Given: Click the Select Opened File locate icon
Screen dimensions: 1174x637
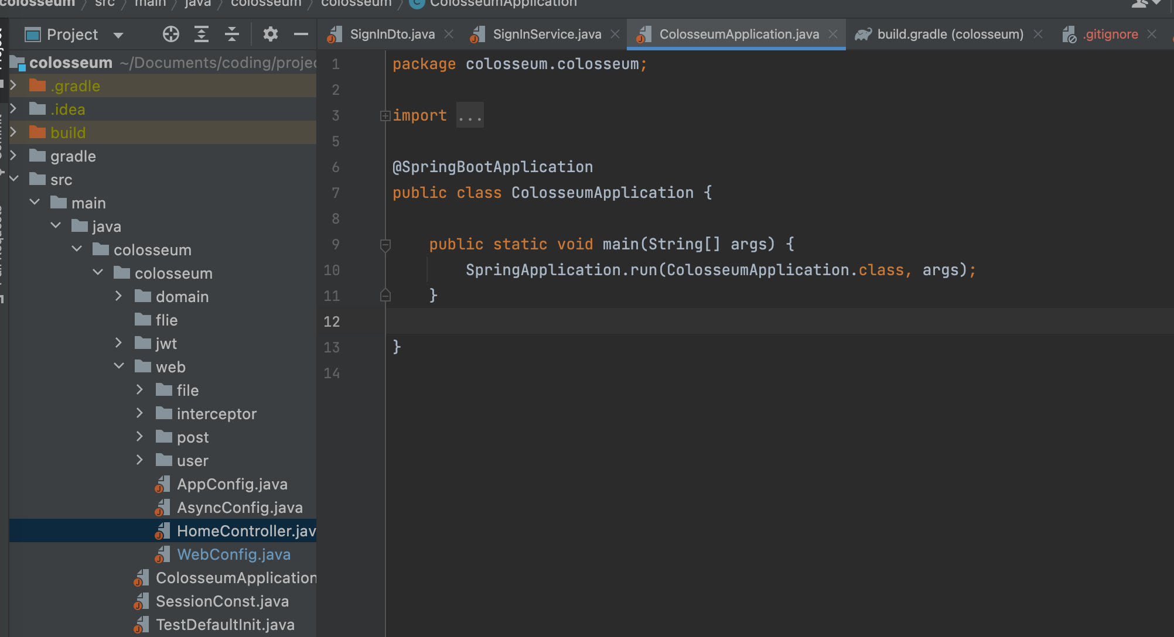Looking at the screenshot, I should tap(170, 35).
